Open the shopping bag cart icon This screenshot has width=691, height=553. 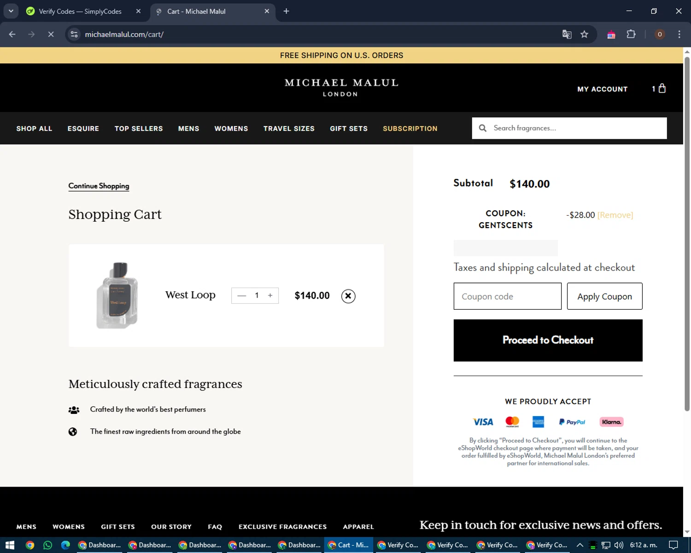coord(662,88)
